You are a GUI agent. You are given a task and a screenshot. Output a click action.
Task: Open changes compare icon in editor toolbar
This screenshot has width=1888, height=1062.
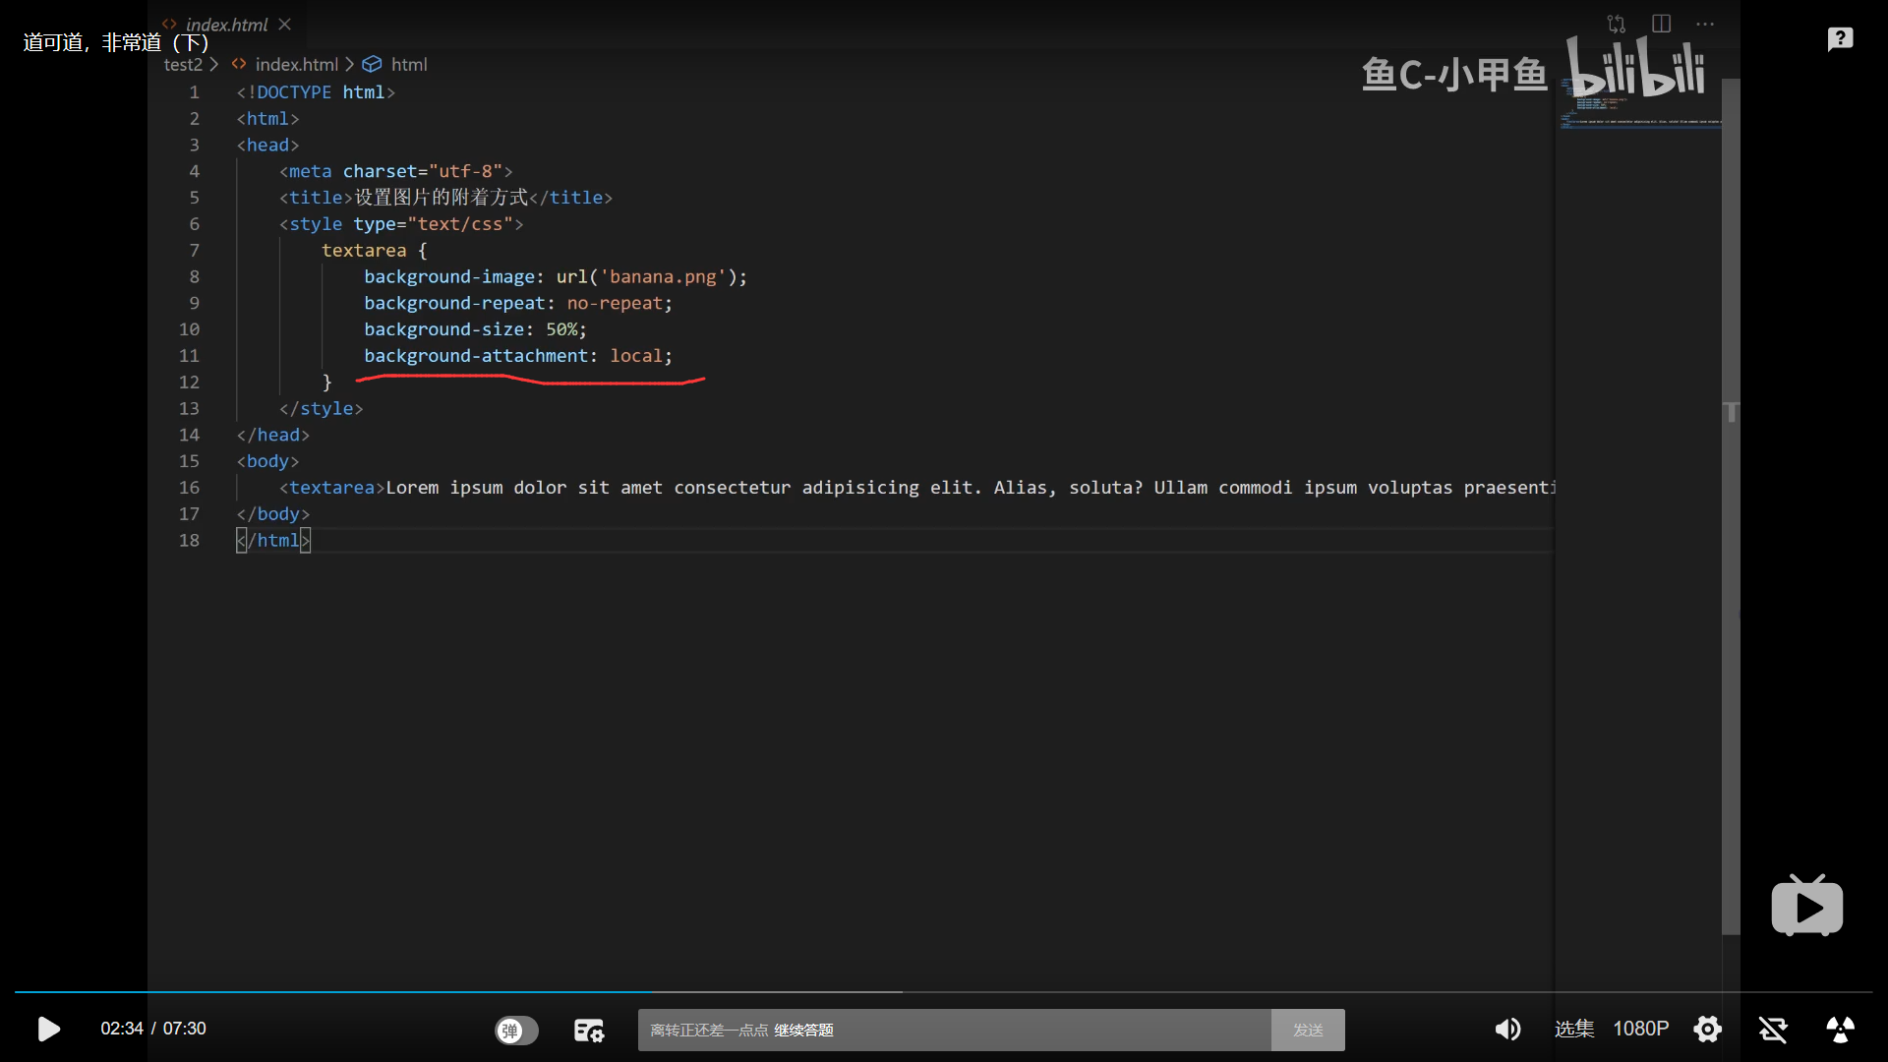coord(1617,24)
